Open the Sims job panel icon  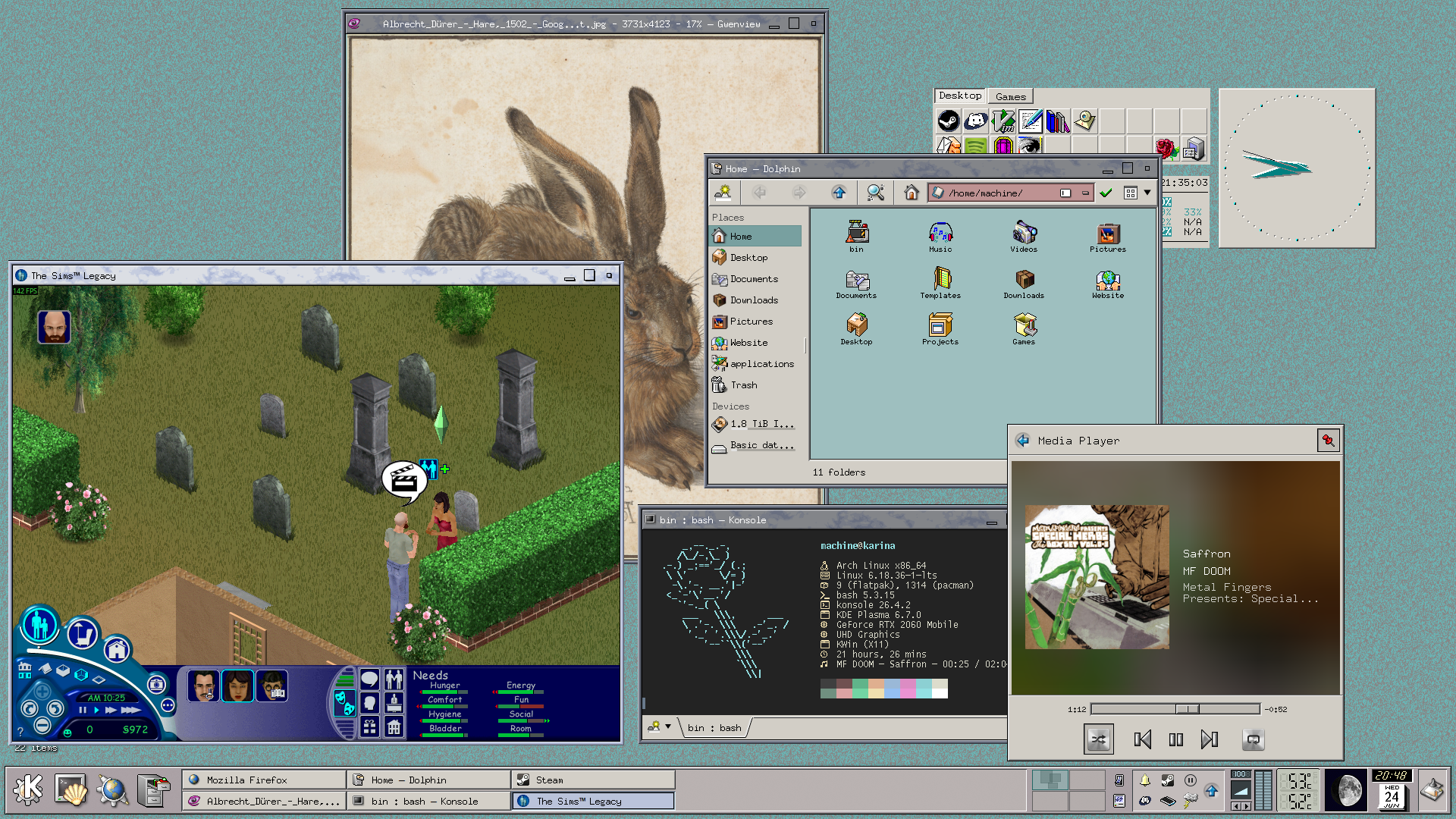[394, 702]
